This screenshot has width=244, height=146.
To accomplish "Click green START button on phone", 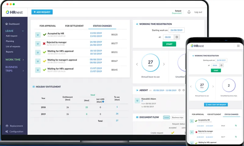I will 216,71.
